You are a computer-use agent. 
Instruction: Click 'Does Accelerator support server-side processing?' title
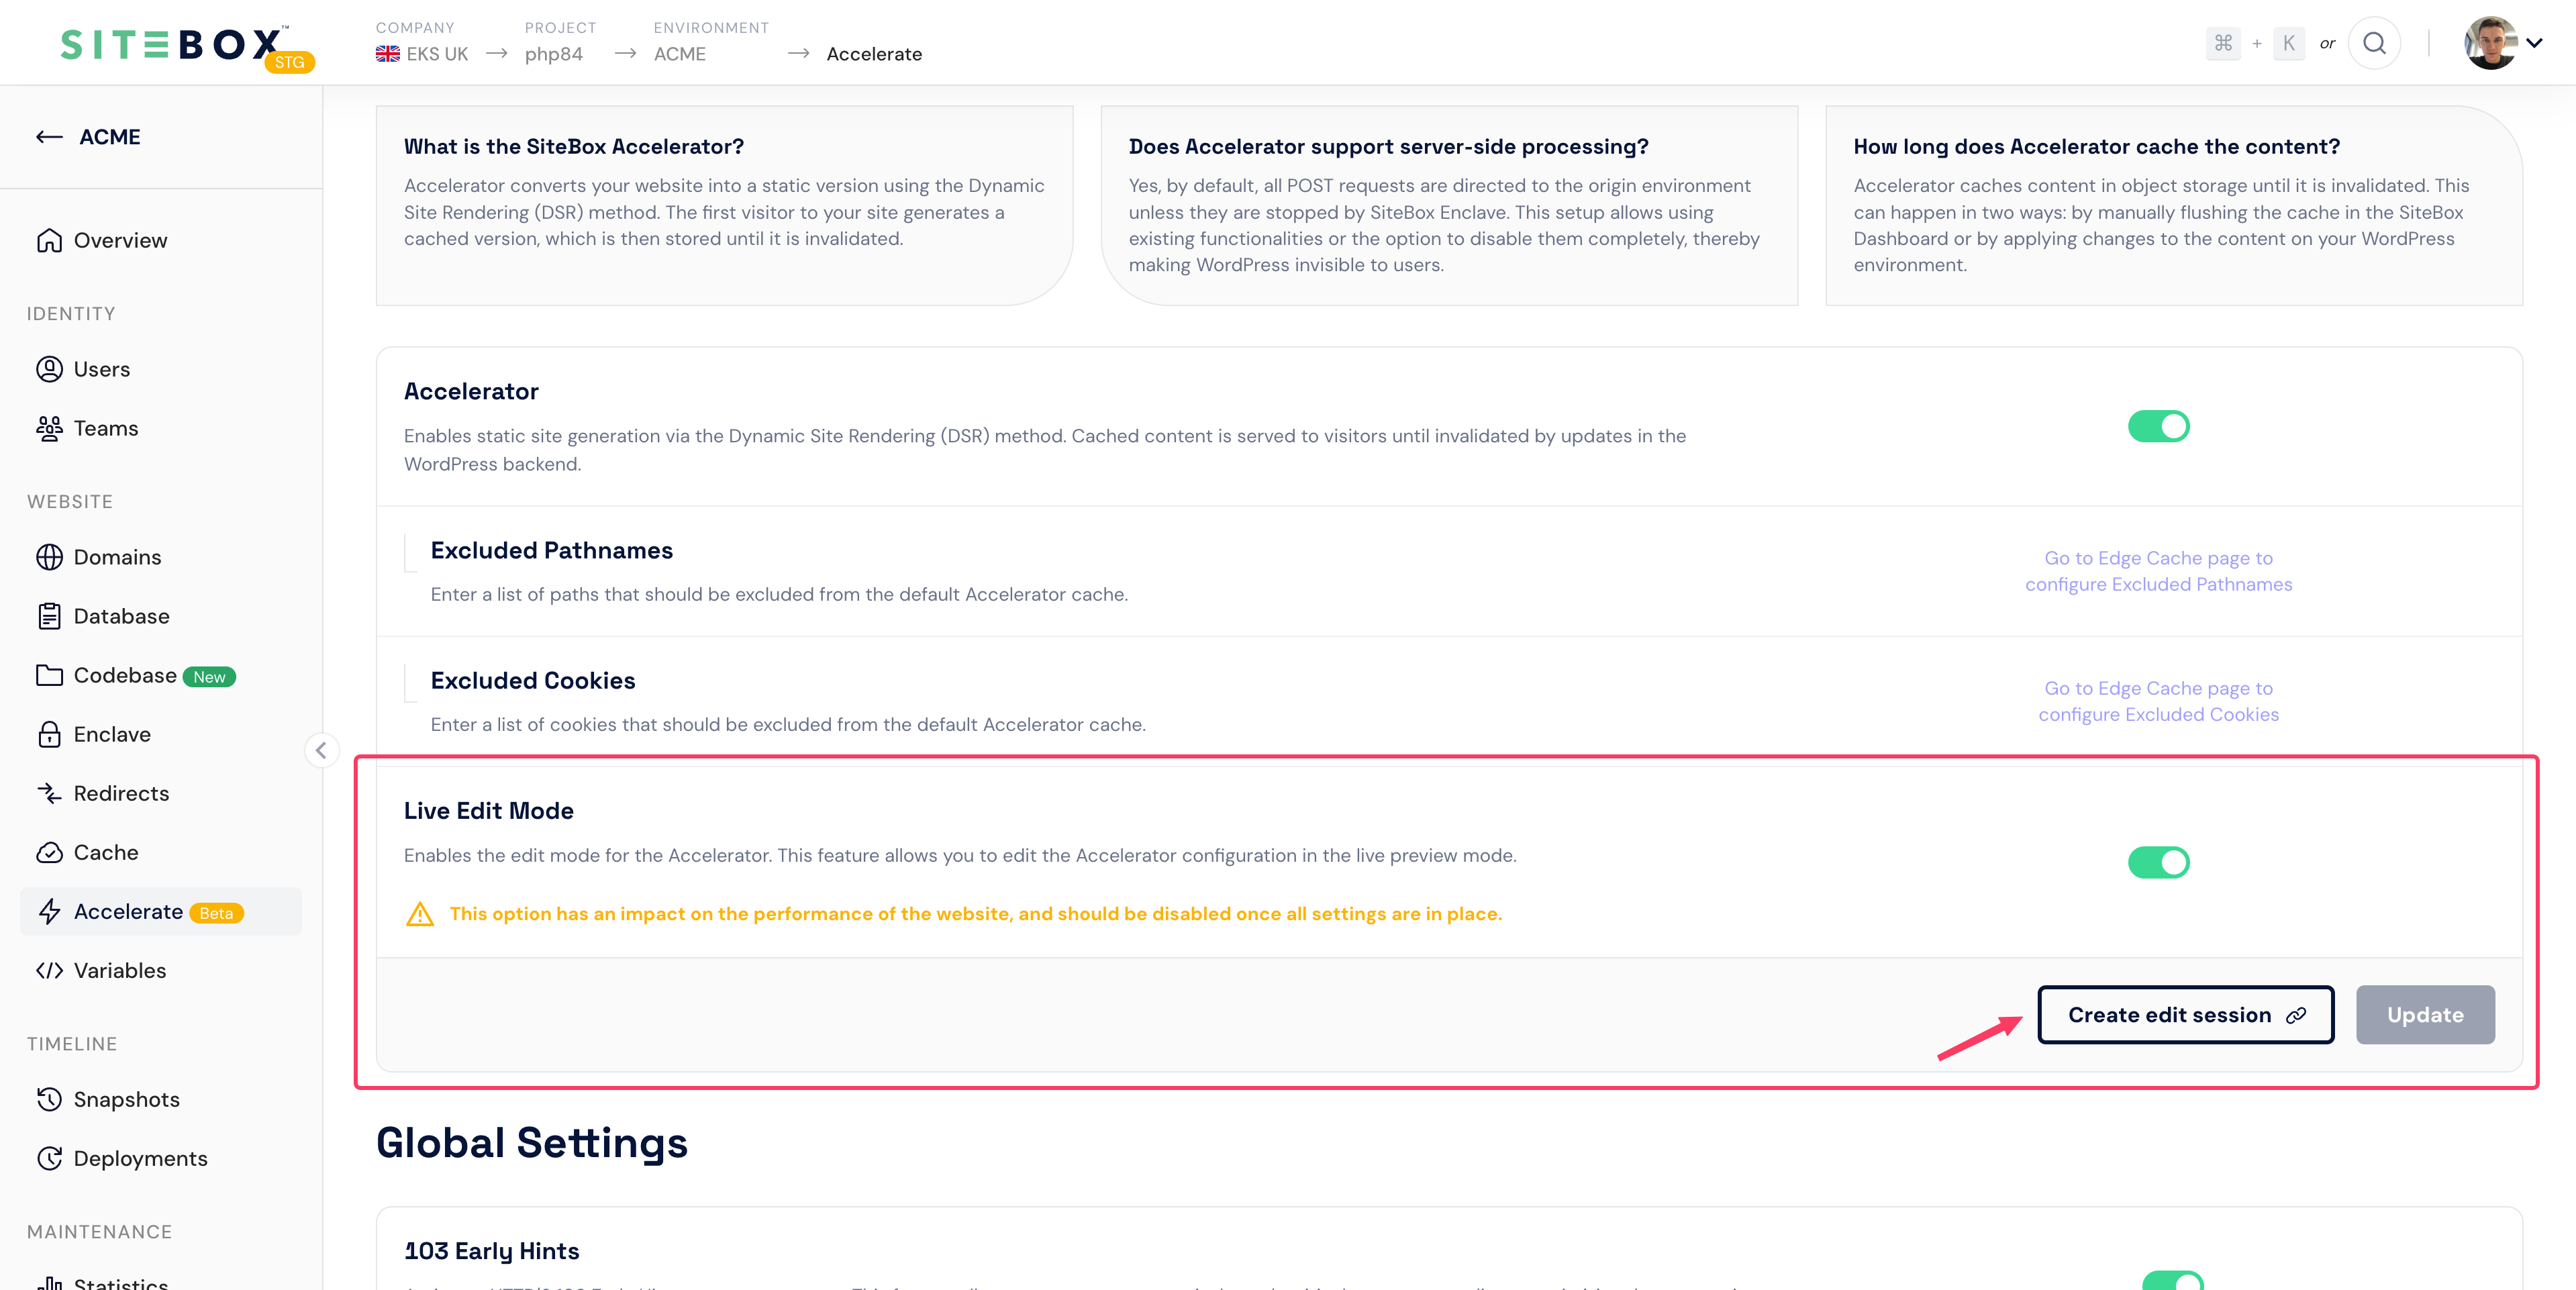point(1388,146)
